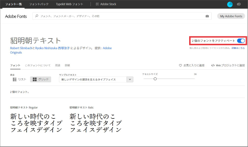Click the 貂明朝テキスト Regular name
The height and width of the screenshot is (147, 248).
coord(24,108)
